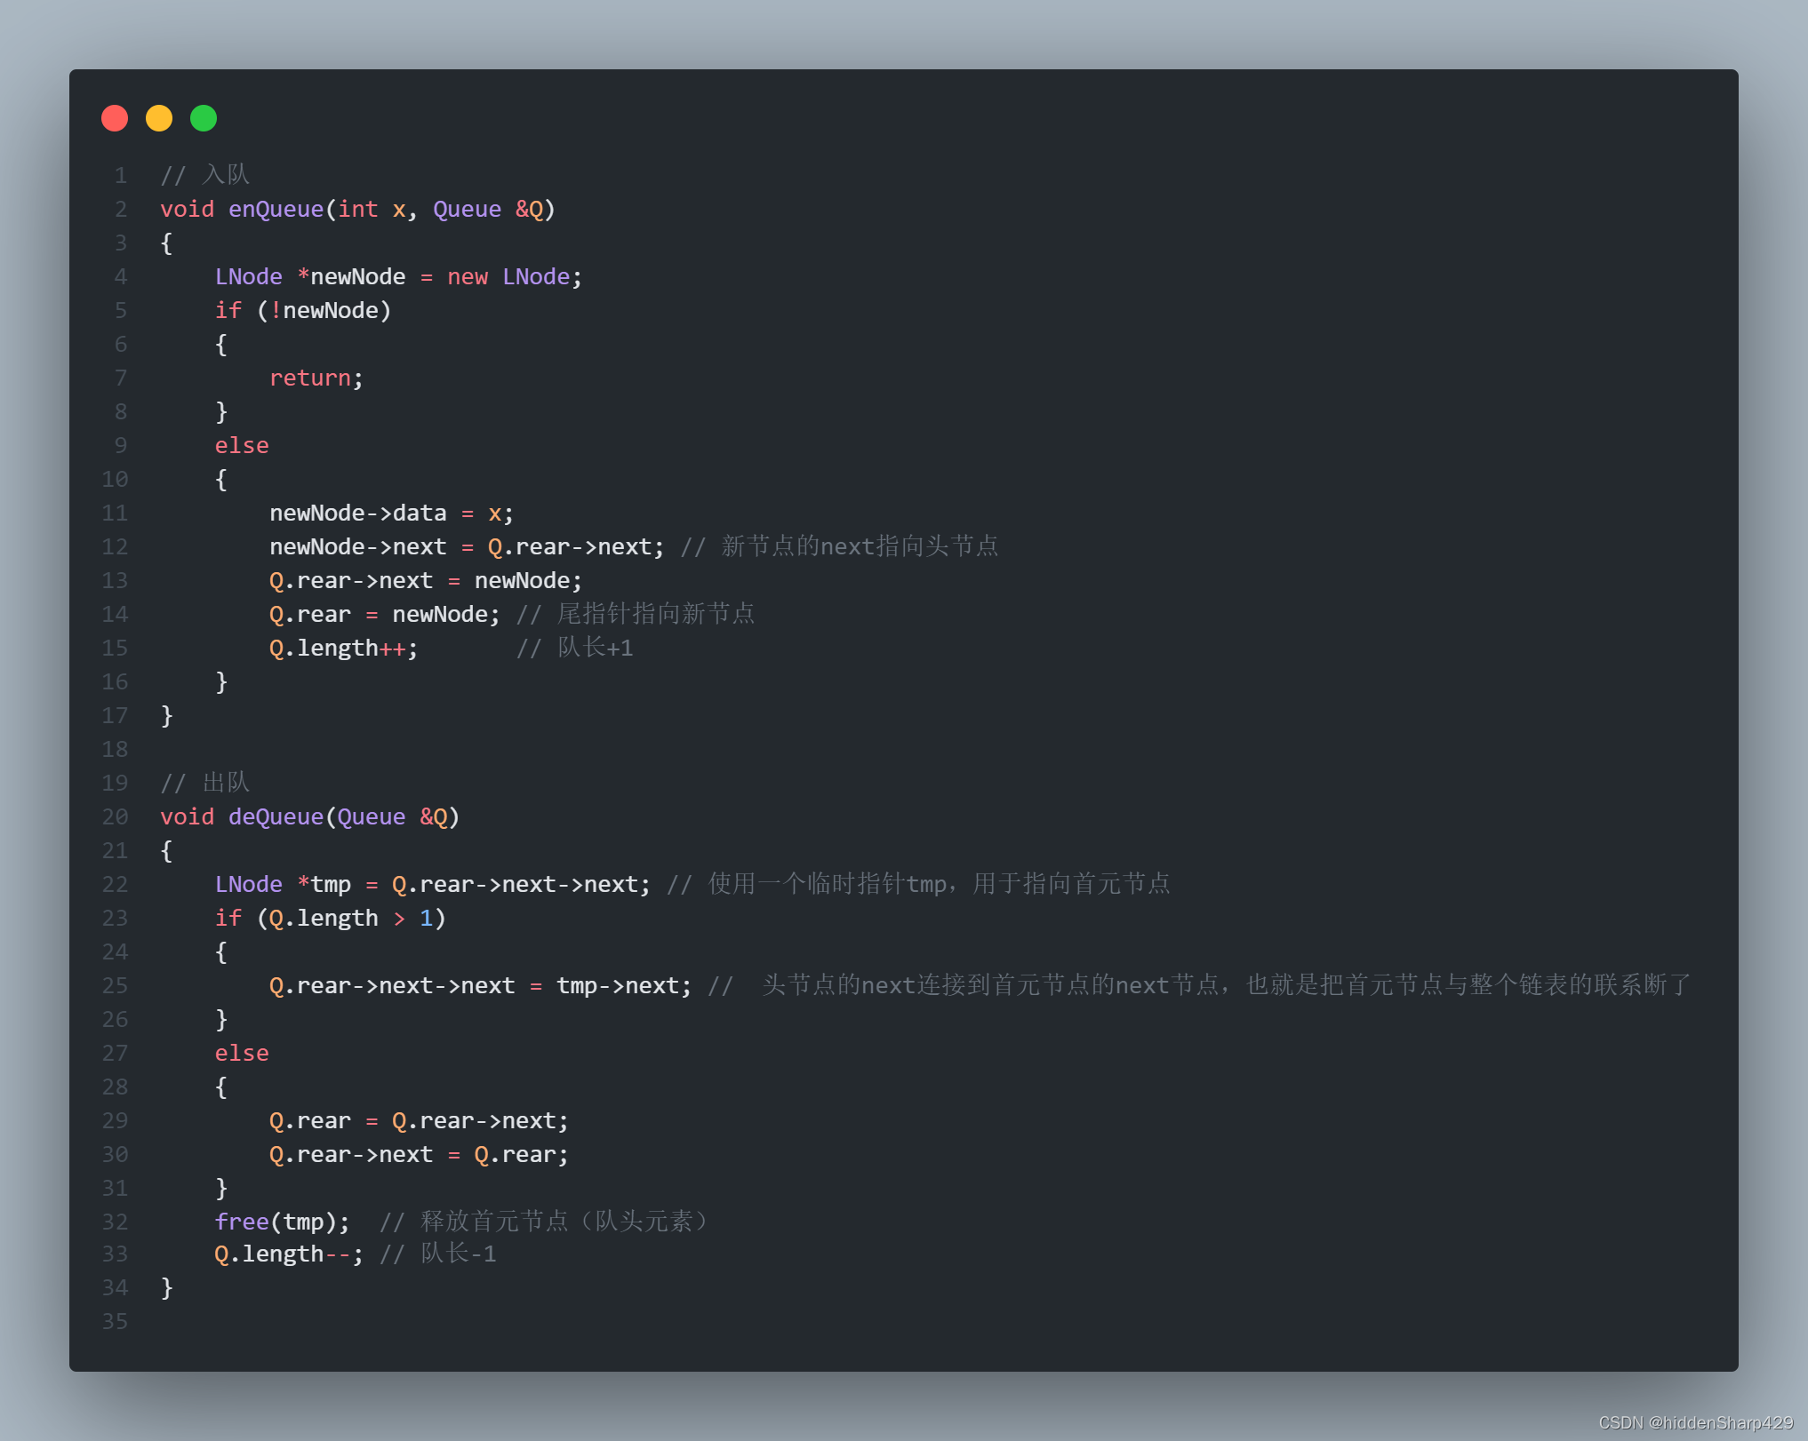Click the yellow minimize dot

pyautogui.click(x=159, y=118)
